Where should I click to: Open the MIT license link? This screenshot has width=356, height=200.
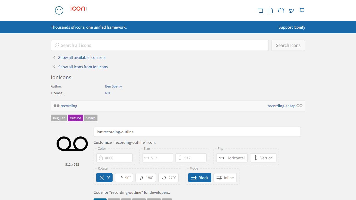pyautogui.click(x=108, y=93)
